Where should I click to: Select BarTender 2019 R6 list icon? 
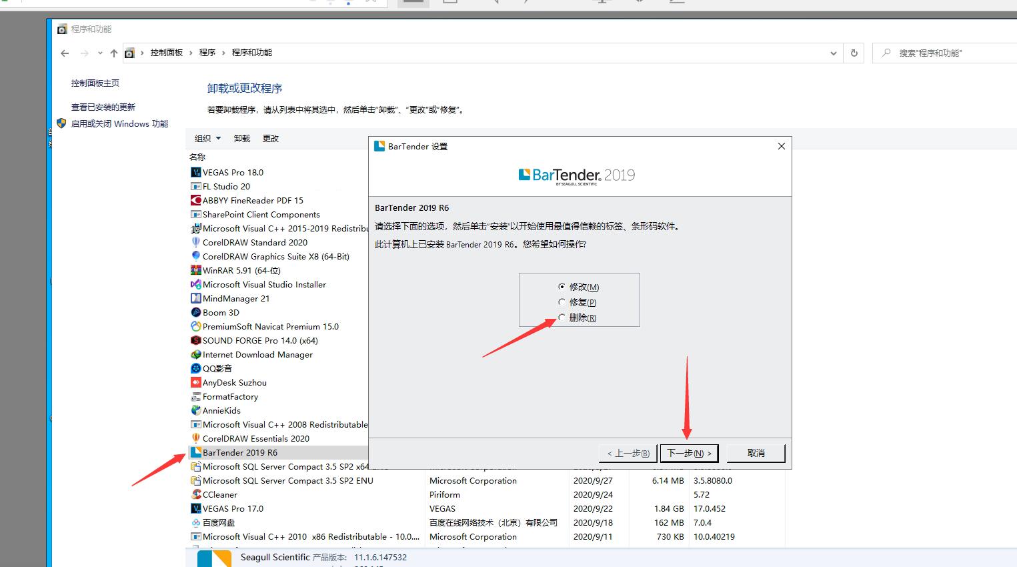click(x=195, y=452)
